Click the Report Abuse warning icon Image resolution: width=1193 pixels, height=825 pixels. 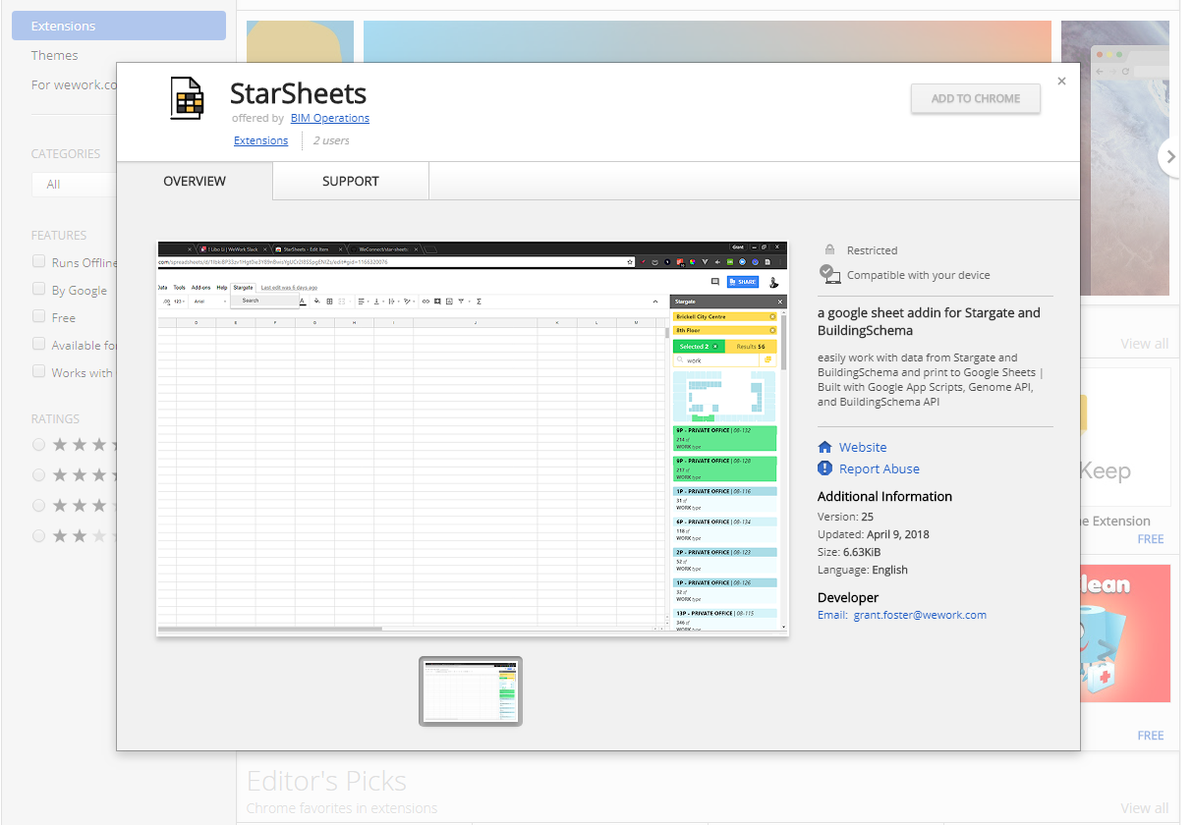click(825, 468)
